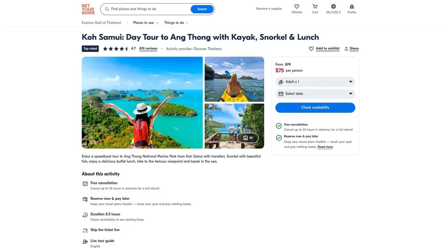
Task: Click Read more under Reserve now & pay later
Action: (x=325, y=147)
